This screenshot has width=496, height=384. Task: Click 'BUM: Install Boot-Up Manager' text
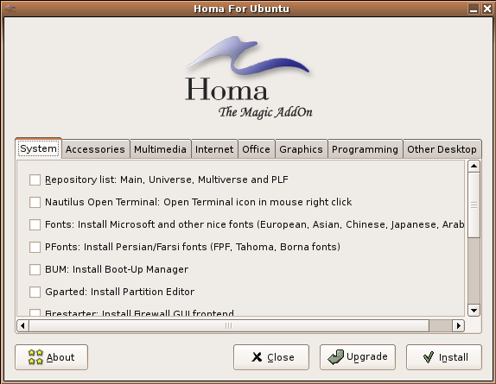click(117, 269)
